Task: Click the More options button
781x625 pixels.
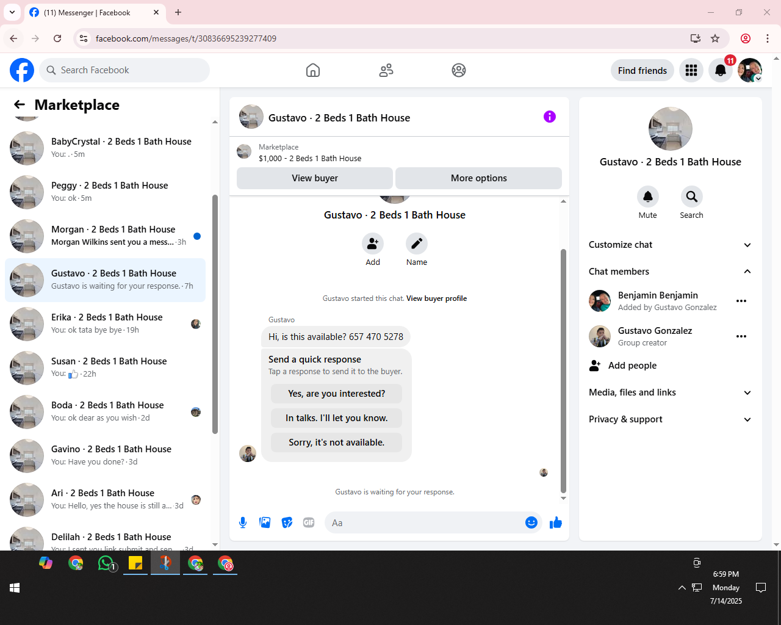Action: 479,178
